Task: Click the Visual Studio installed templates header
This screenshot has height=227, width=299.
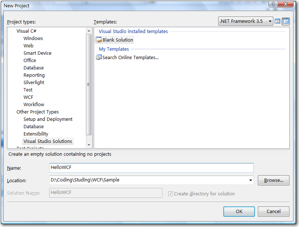Action: click(x=133, y=32)
